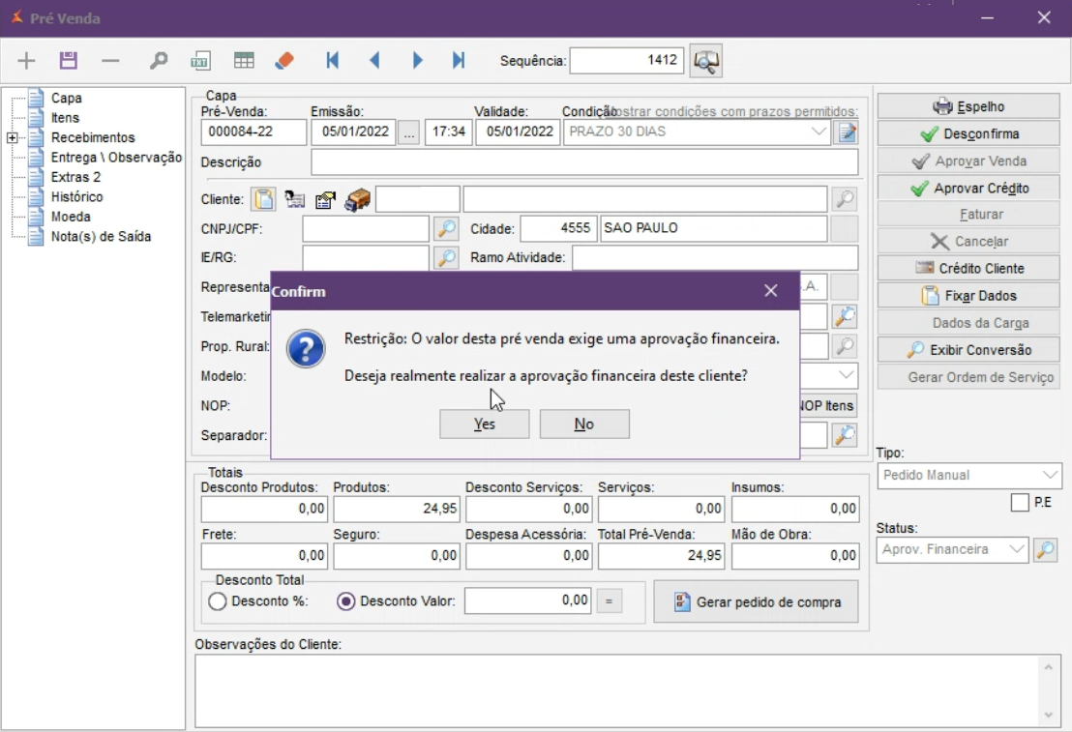1072x732 pixels.
Task: Click the Descrição input field
Action: click(583, 162)
